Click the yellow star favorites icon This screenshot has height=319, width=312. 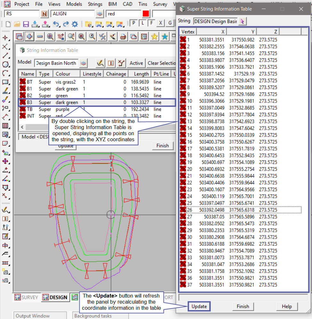point(154,37)
